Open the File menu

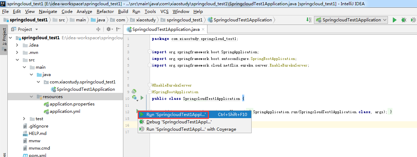point(5,12)
